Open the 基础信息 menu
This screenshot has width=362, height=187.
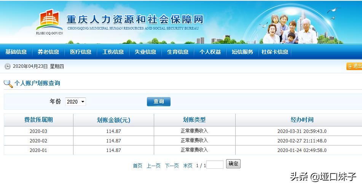point(16,52)
